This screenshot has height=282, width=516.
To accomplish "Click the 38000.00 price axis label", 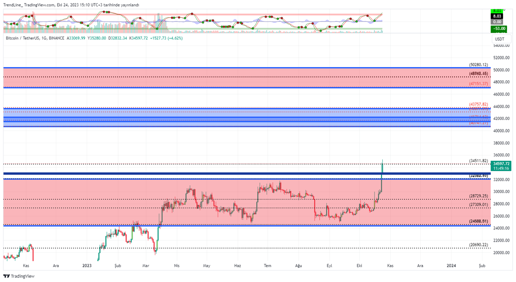I will [x=501, y=143].
